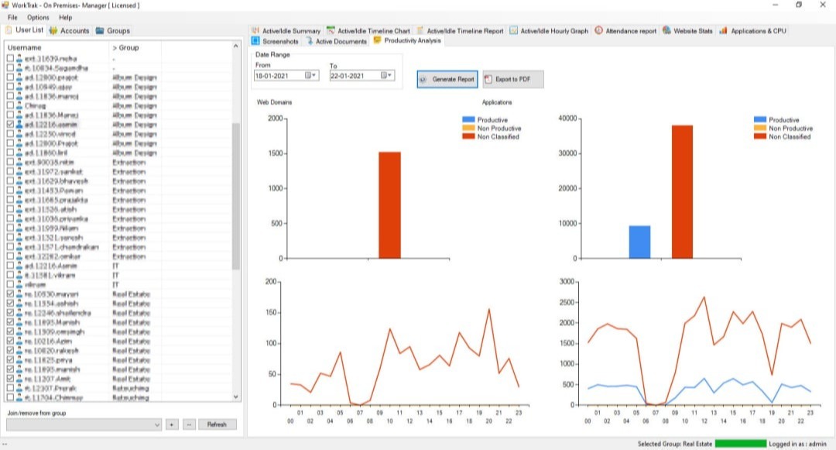The height and width of the screenshot is (450, 836).
Task: Toggle the checkbox for user Chirag
Action: pos(10,105)
